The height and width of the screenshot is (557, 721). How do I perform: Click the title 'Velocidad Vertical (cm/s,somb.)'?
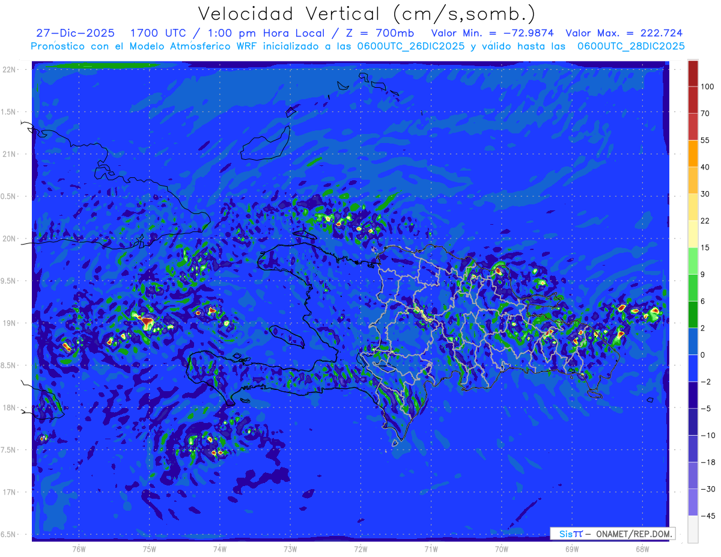[367, 14]
